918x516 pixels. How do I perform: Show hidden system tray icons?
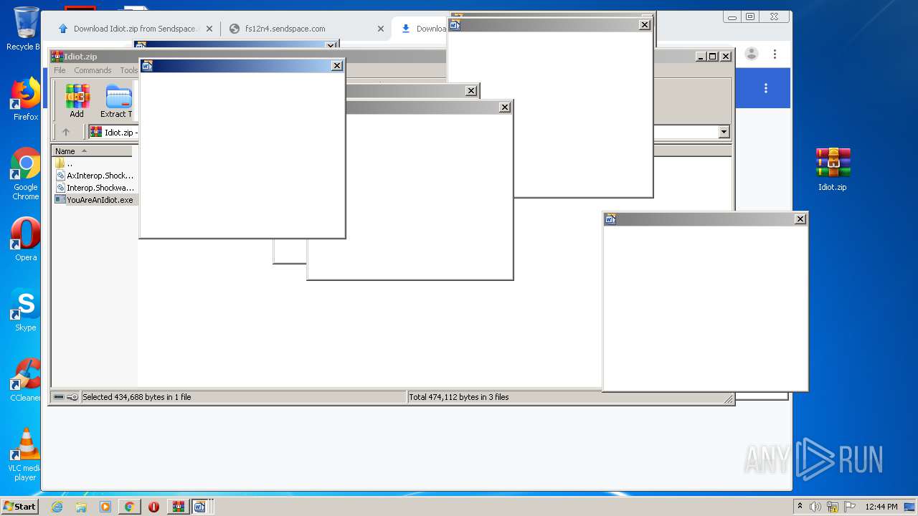click(x=800, y=506)
